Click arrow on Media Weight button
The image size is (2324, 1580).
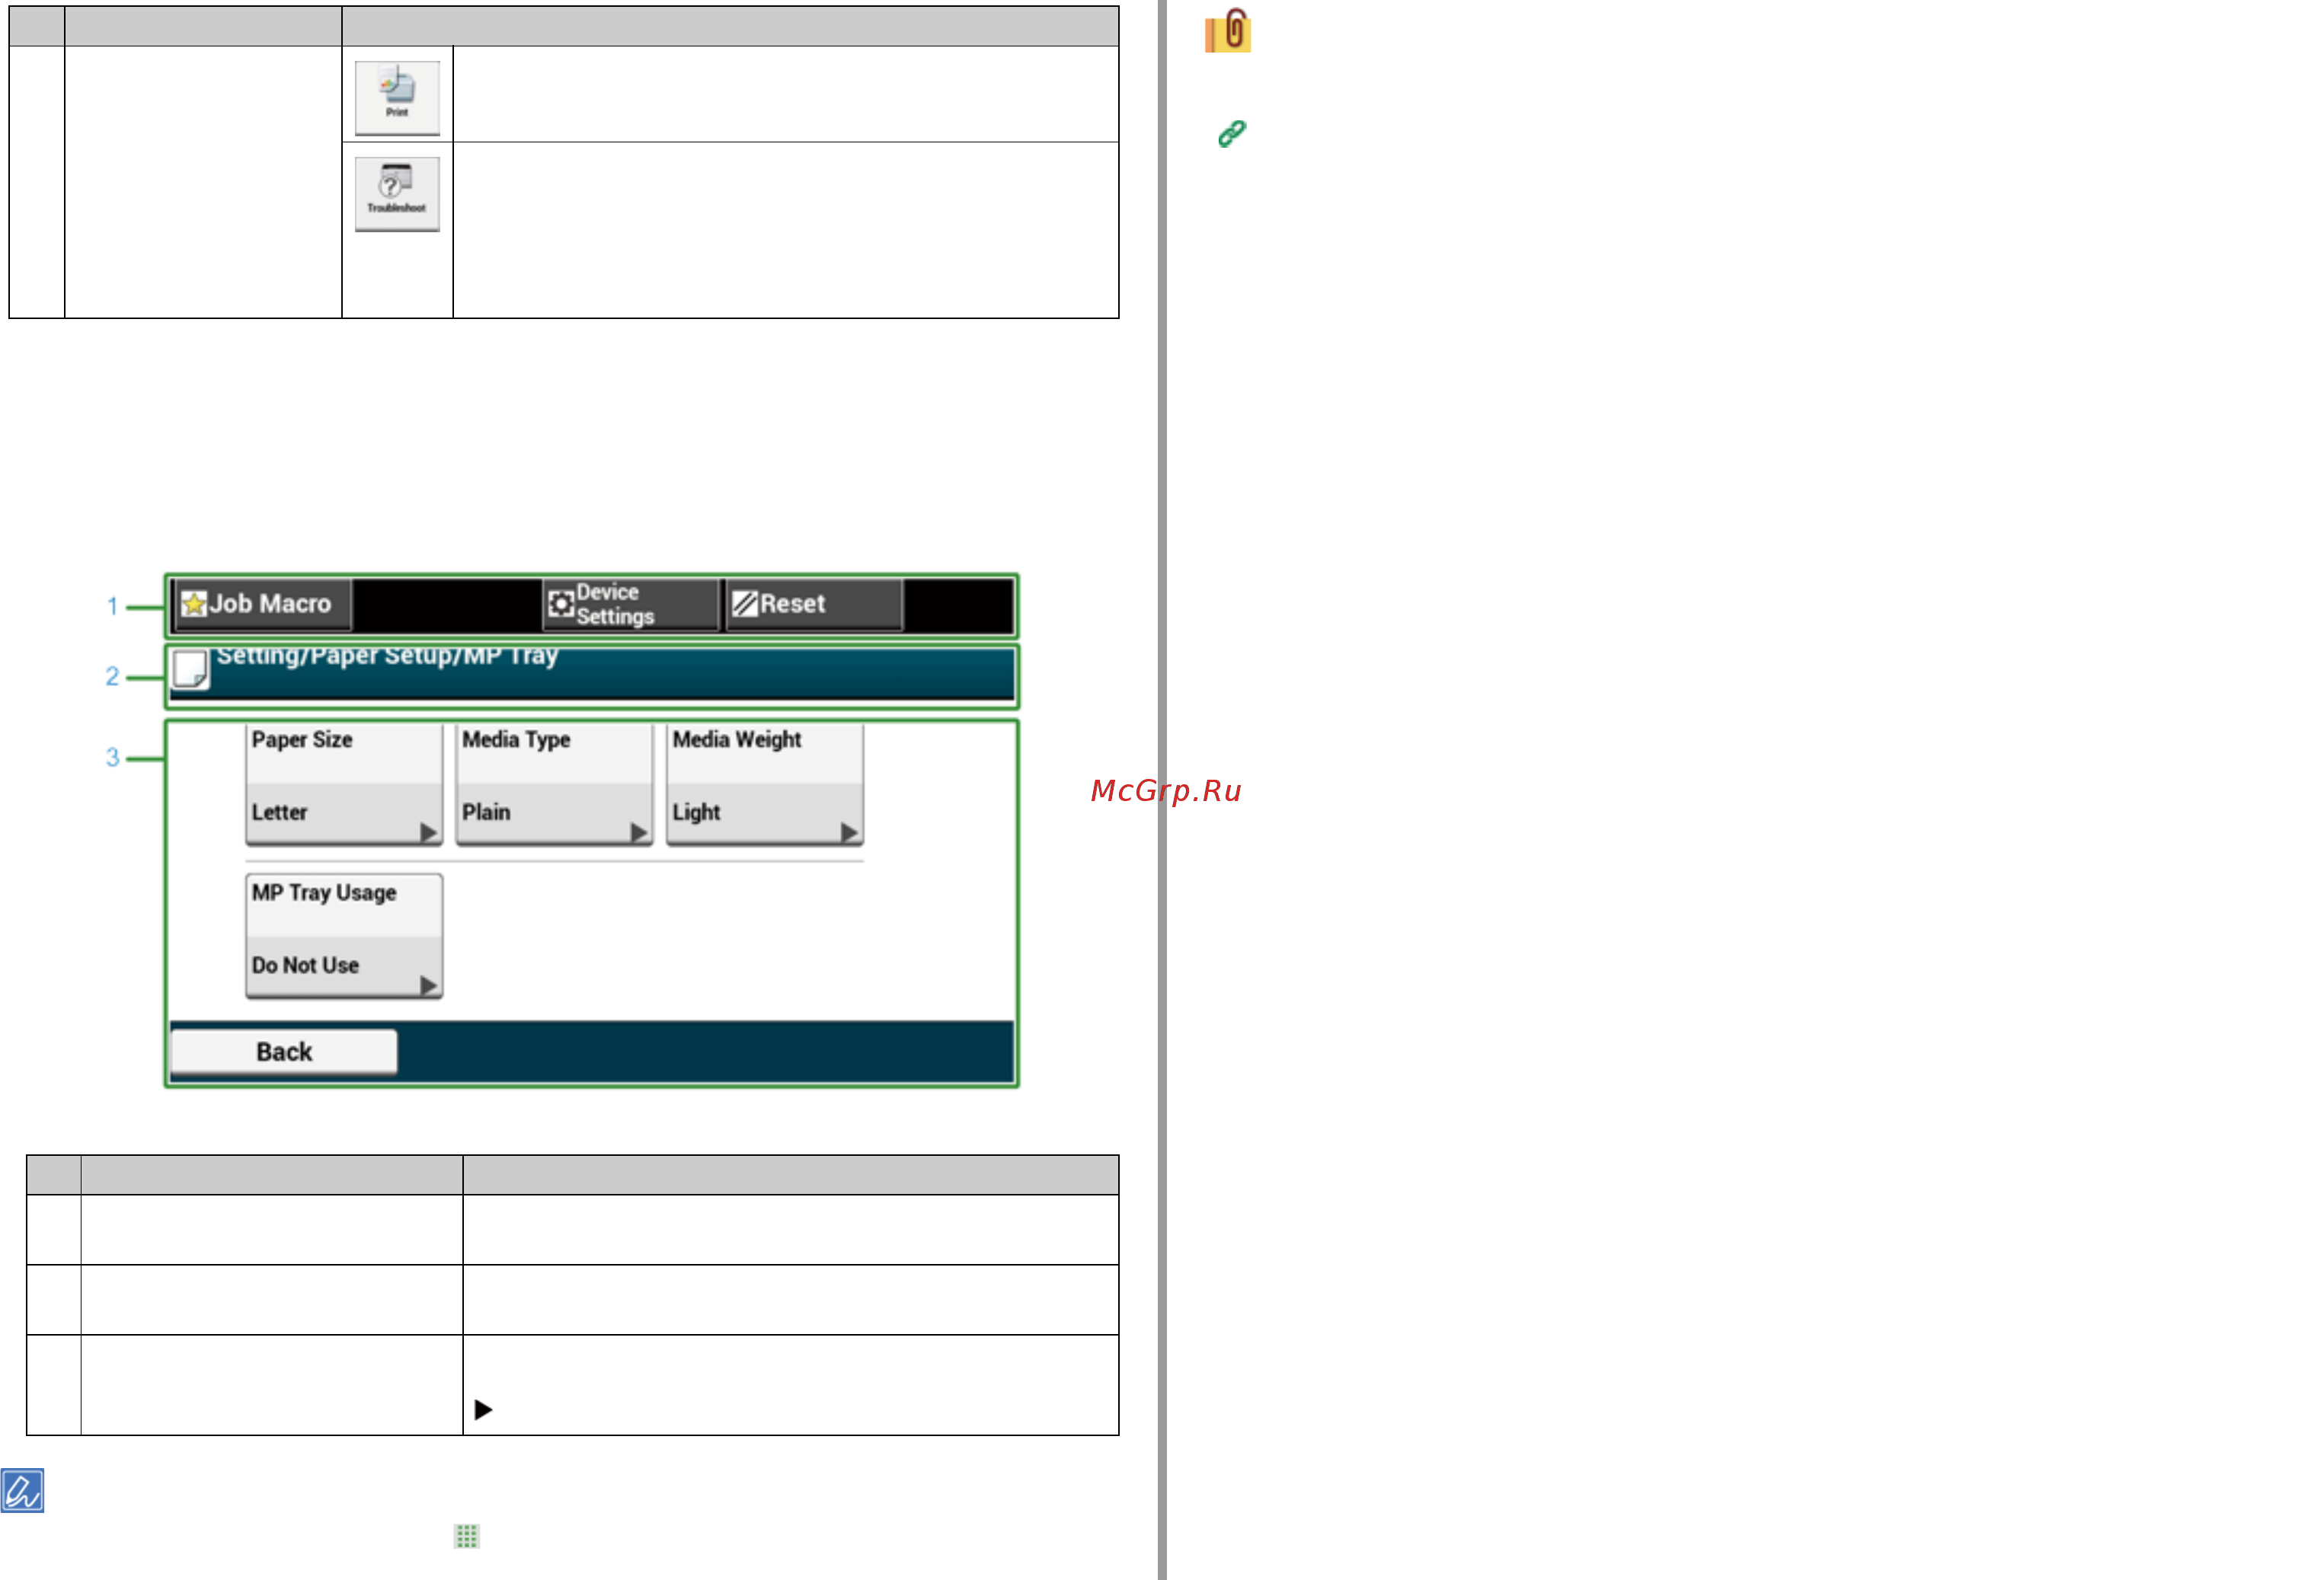(x=849, y=831)
